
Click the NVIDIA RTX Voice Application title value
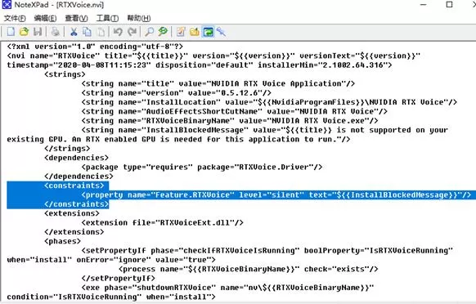tap(276, 83)
